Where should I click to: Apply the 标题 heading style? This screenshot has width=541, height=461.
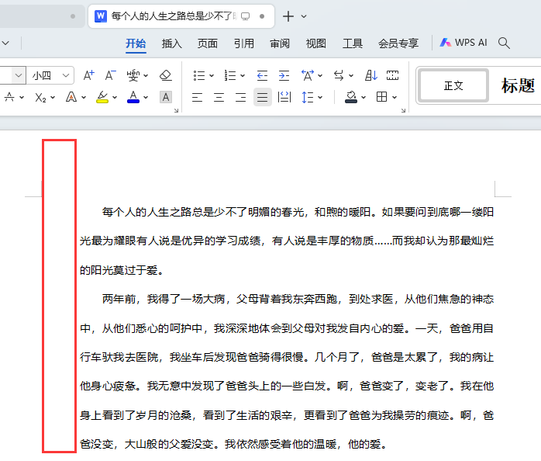point(518,85)
